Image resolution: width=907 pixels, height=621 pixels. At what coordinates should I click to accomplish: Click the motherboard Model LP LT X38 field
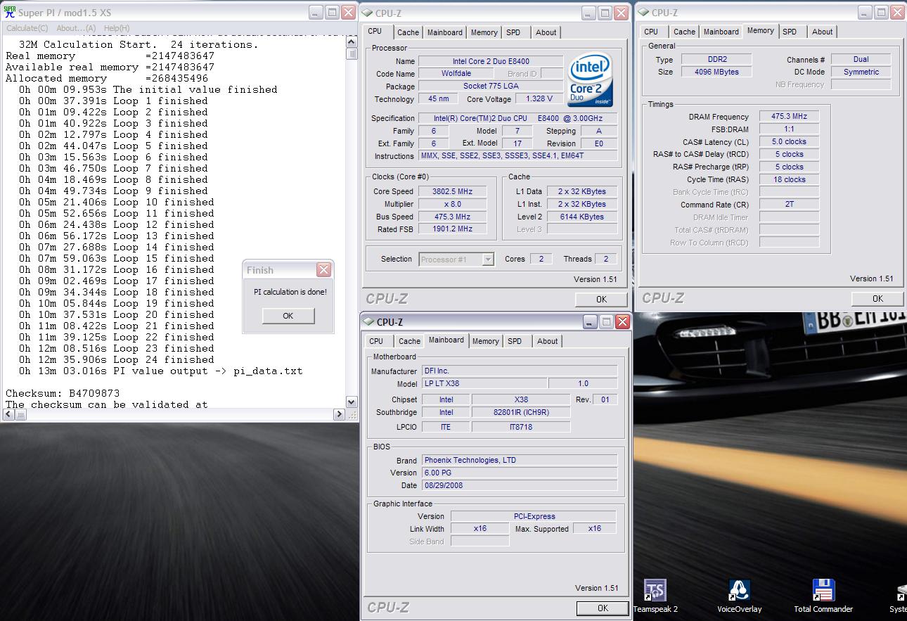484,383
